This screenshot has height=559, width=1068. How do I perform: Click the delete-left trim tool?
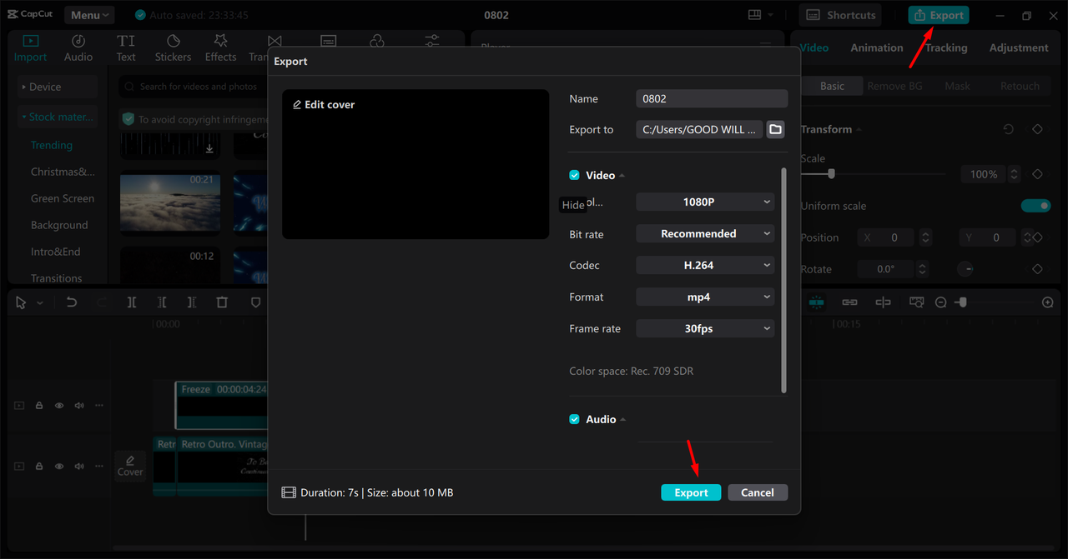click(162, 302)
